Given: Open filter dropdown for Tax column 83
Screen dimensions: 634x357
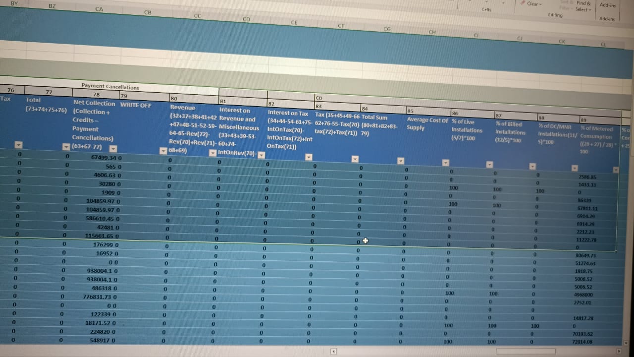Looking at the screenshot, I should [x=355, y=159].
